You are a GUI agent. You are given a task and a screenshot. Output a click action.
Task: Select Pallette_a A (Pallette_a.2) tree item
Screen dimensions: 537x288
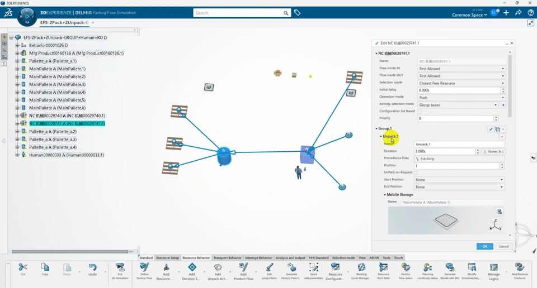53,132
